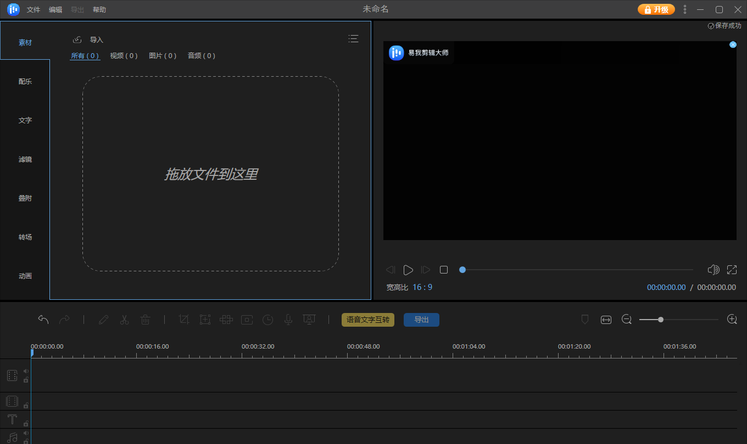Click the import icon next to 导入
Image resolution: width=747 pixels, height=444 pixels.
[77, 39]
